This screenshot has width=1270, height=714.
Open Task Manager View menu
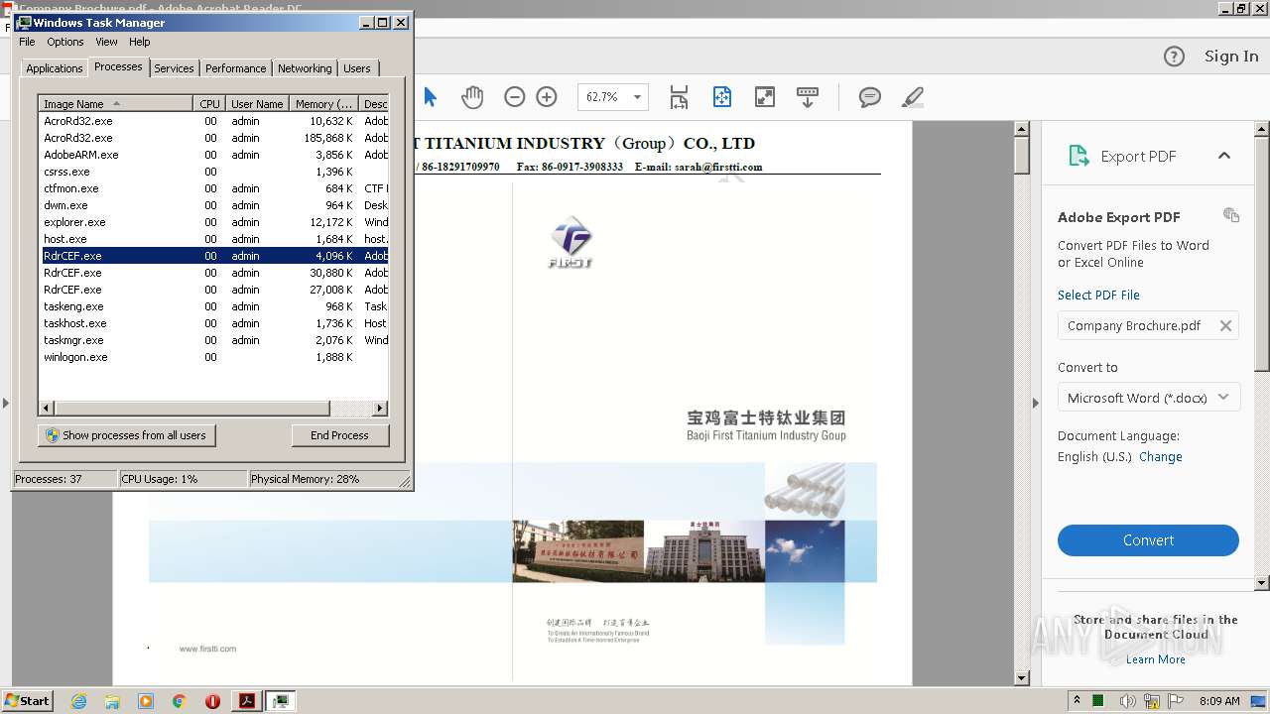pyautogui.click(x=106, y=42)
